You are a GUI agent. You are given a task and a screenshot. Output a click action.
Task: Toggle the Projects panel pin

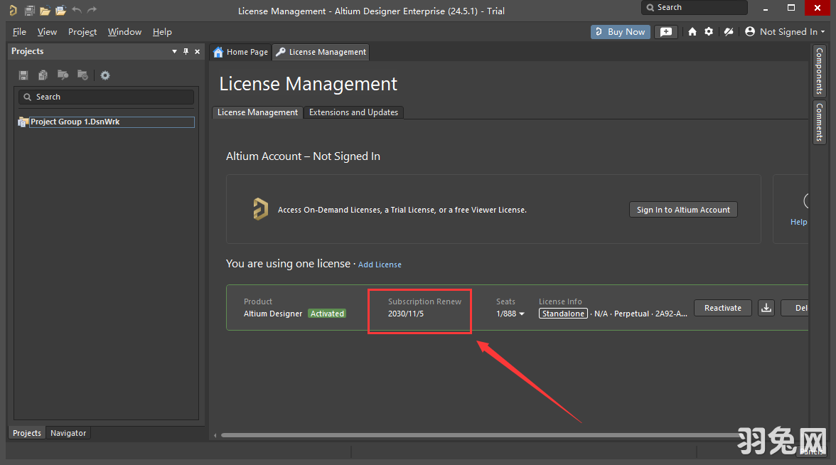(x=186, y=51)
